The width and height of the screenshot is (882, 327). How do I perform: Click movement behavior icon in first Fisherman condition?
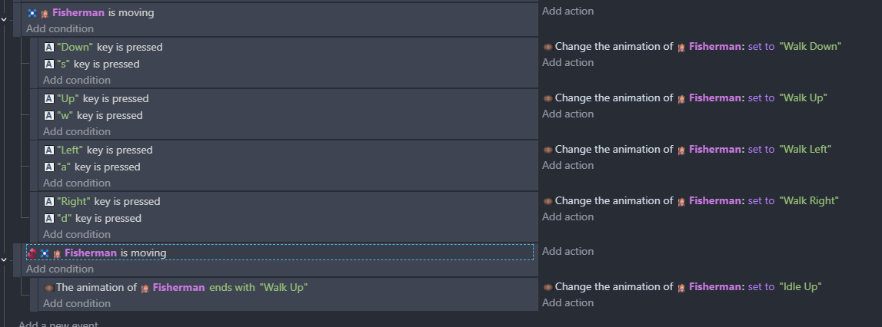point(32,13)
